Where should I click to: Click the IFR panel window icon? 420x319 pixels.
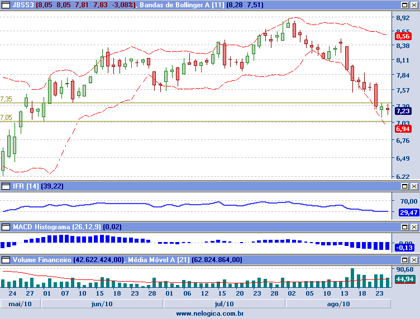click(6, 186)
